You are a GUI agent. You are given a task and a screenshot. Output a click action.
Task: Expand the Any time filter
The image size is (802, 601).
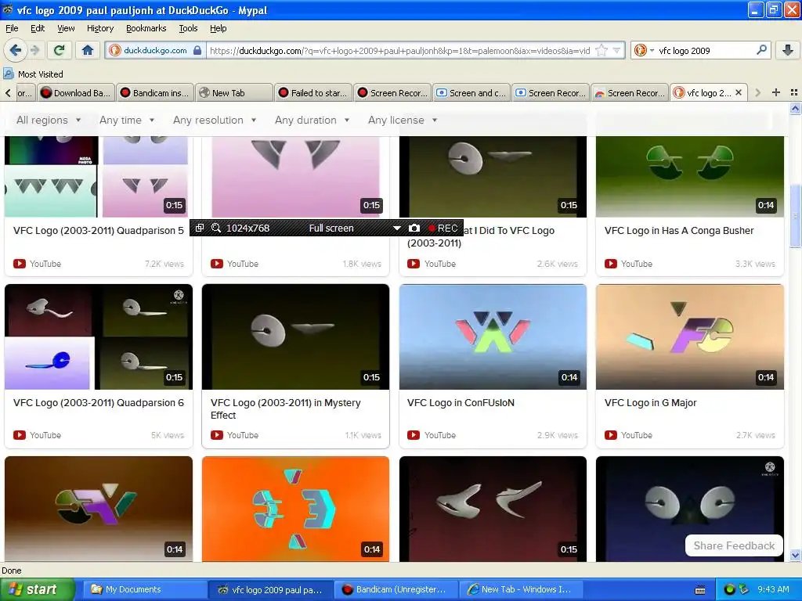127,120
